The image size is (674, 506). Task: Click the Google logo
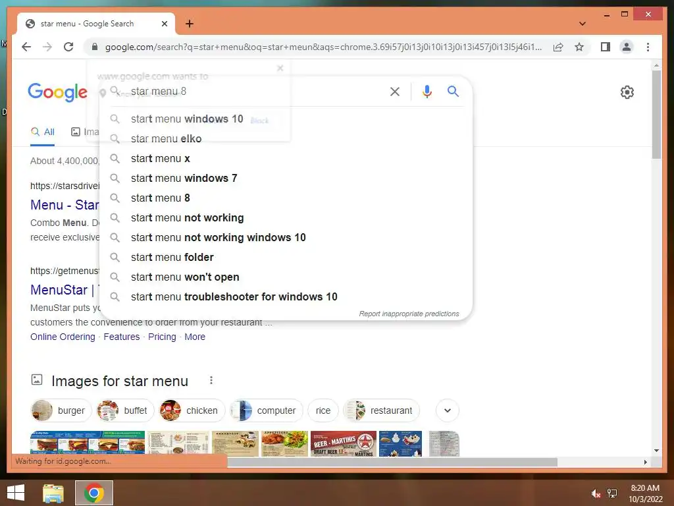click(58, 92)
